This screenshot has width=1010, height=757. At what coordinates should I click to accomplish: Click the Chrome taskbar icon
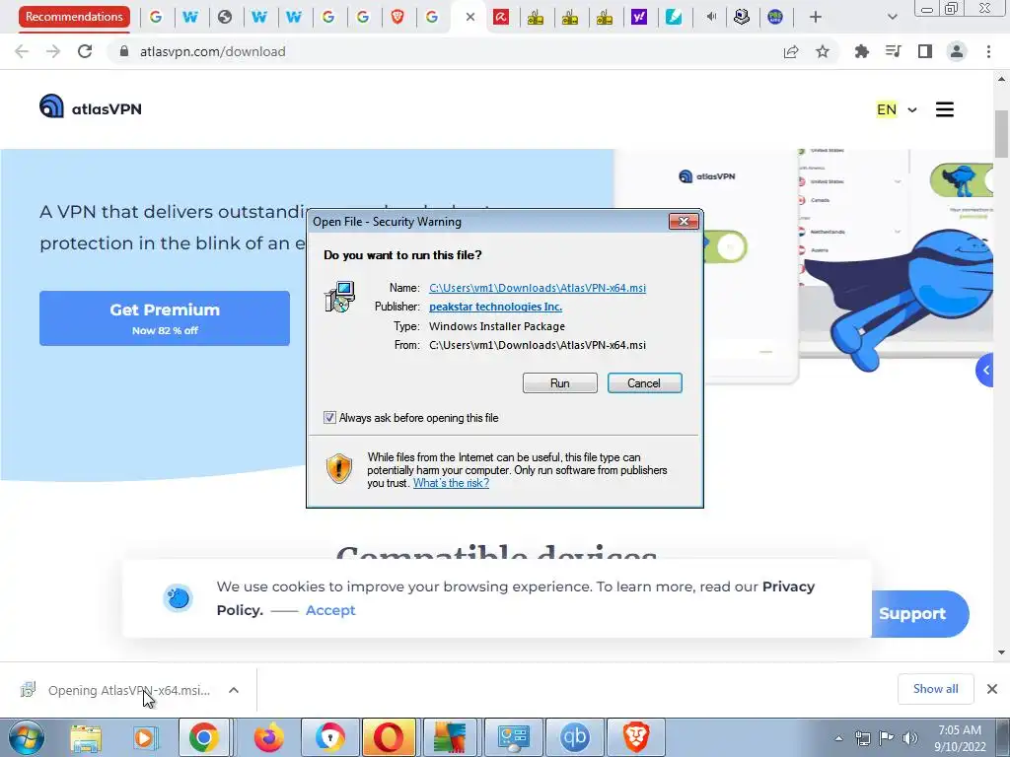tap(203, 737)
